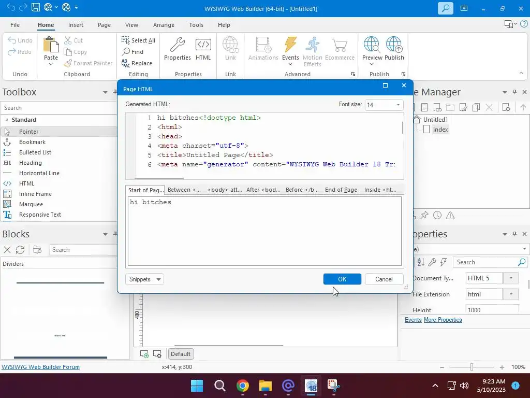The image size is (530, 398).
Task: Click in the Start of Page text area
Action: (x=264, y=231)
